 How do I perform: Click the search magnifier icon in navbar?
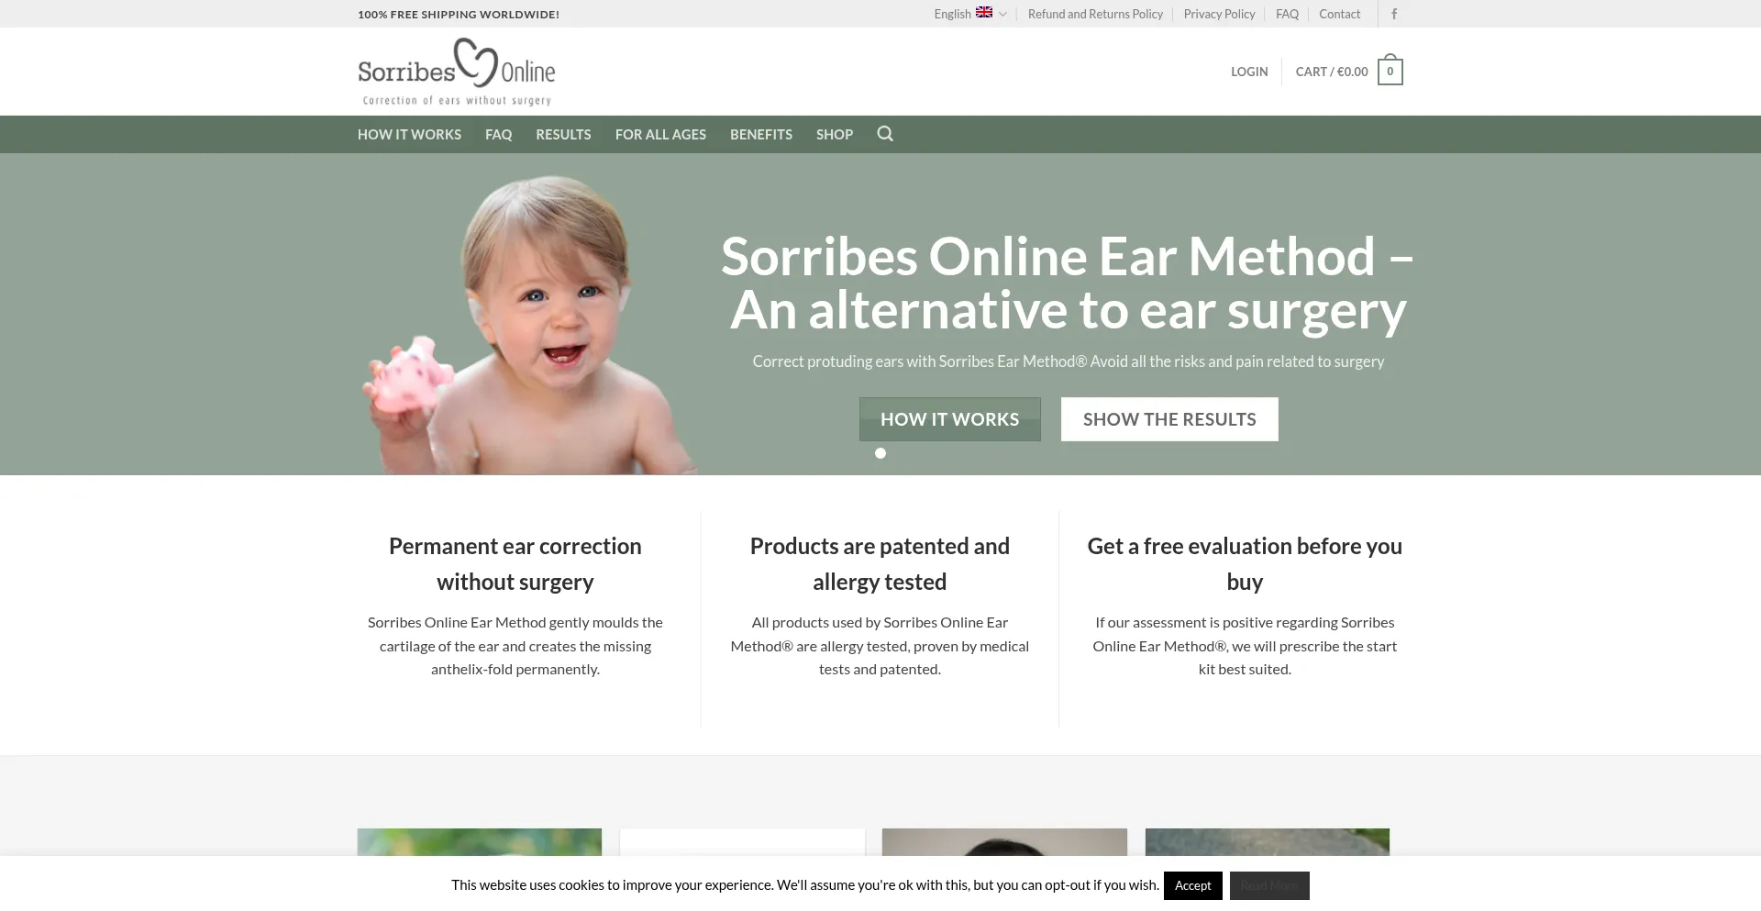[885, 134]
